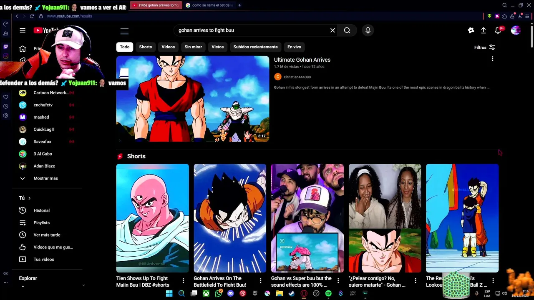This screenshot has height=300, width=534.
Task: Open options for Gohan vs Super buu short
Action: 338,281
